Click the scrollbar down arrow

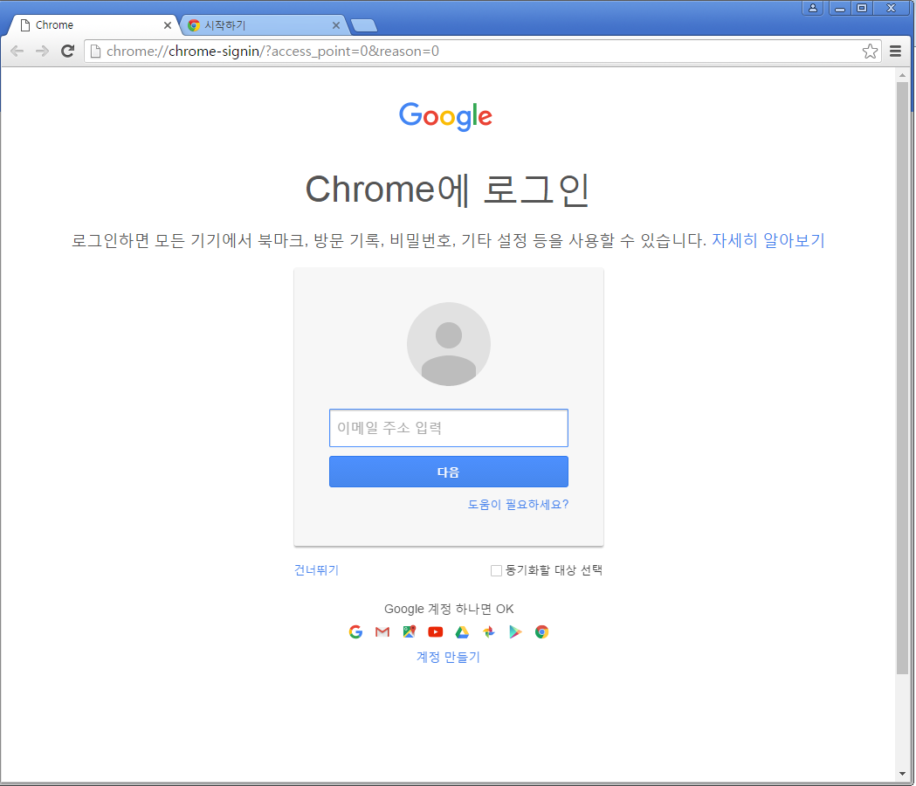pyautogui.click(x=903, y=775)
